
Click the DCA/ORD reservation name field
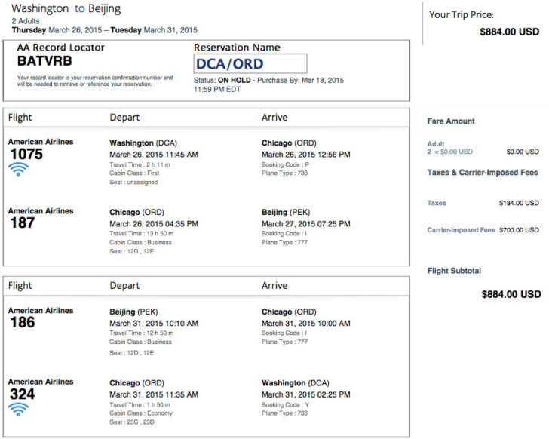coord(250,63)
